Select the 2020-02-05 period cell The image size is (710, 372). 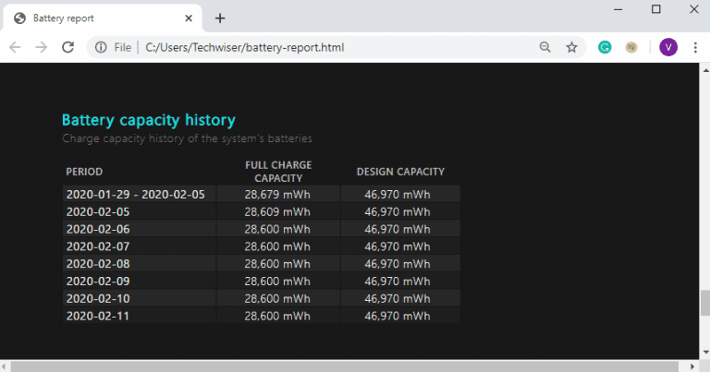[x=139, y=212]
